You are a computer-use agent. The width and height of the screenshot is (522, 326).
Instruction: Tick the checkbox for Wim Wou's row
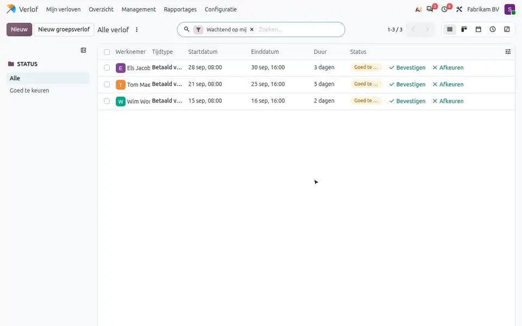tap(107, 101)
